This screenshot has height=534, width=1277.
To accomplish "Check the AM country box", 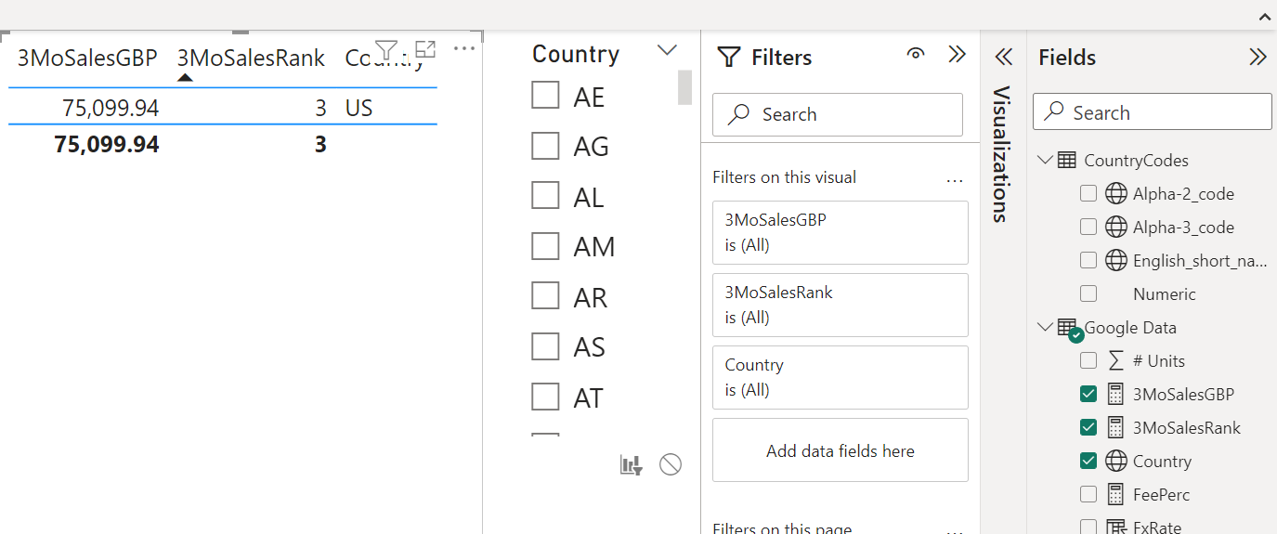I will tap(545, 245).
